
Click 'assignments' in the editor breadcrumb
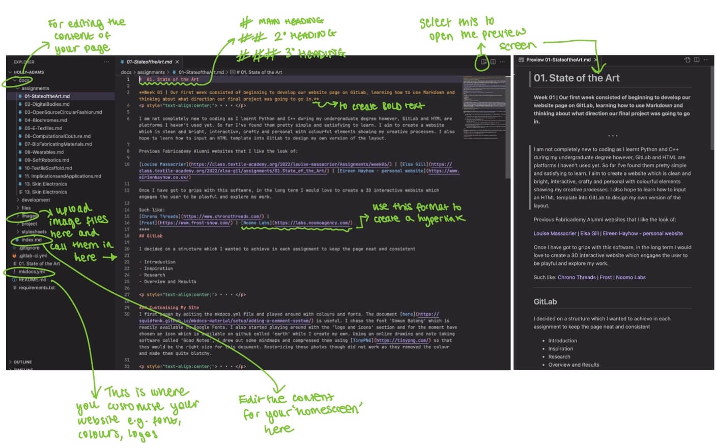151,72
